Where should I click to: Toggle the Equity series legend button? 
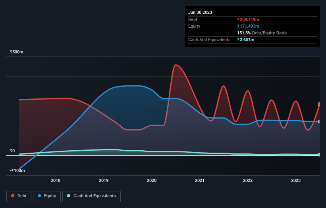47,196
